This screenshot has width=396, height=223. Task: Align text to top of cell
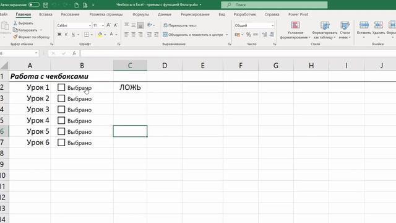pyautogui.click(x=126, y=25)
